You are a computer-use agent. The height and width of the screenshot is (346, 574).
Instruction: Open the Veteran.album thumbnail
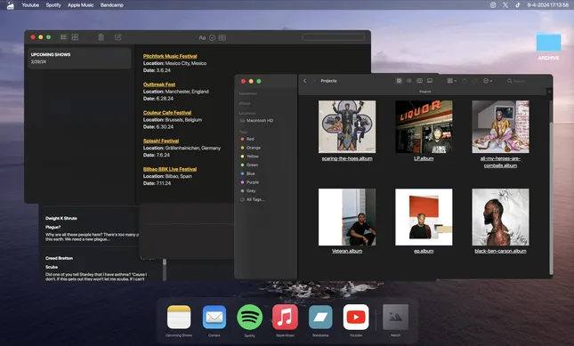pos(347,217)
